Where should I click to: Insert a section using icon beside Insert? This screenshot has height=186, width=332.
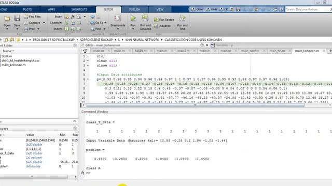pyautogui.click(x=66, y=17)
